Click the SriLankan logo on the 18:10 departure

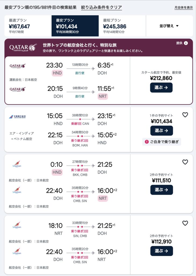point(17,226)
